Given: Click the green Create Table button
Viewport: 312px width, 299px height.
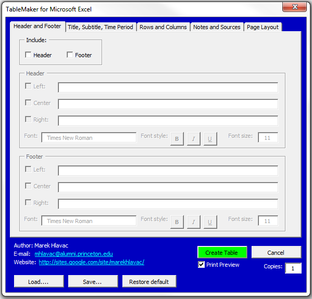Looking at the screenshot, I should pyautogui.click(x=222, y=252).
